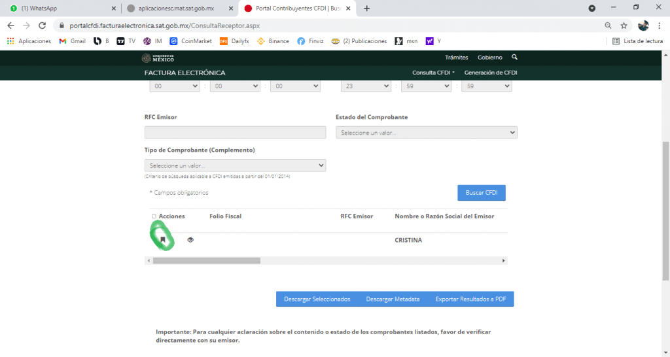Open the Chrome tab search arrow
The width and height of the screenshot is (670, 357).
pyautogui.click(x=591, y=8)
